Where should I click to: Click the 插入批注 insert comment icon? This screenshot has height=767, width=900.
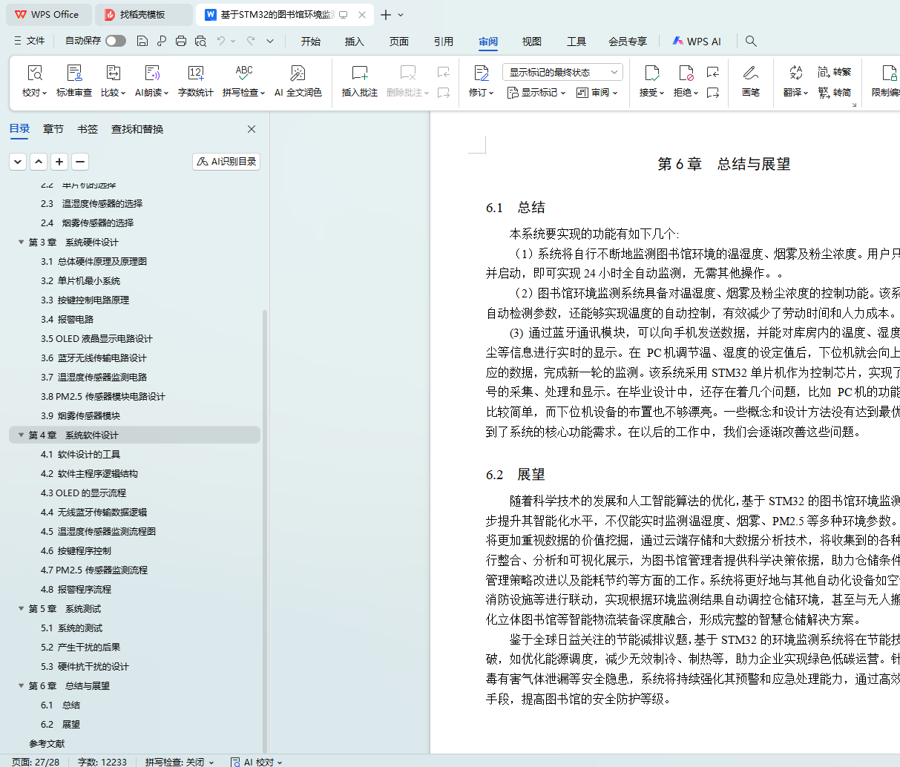[x=359, y=73]
